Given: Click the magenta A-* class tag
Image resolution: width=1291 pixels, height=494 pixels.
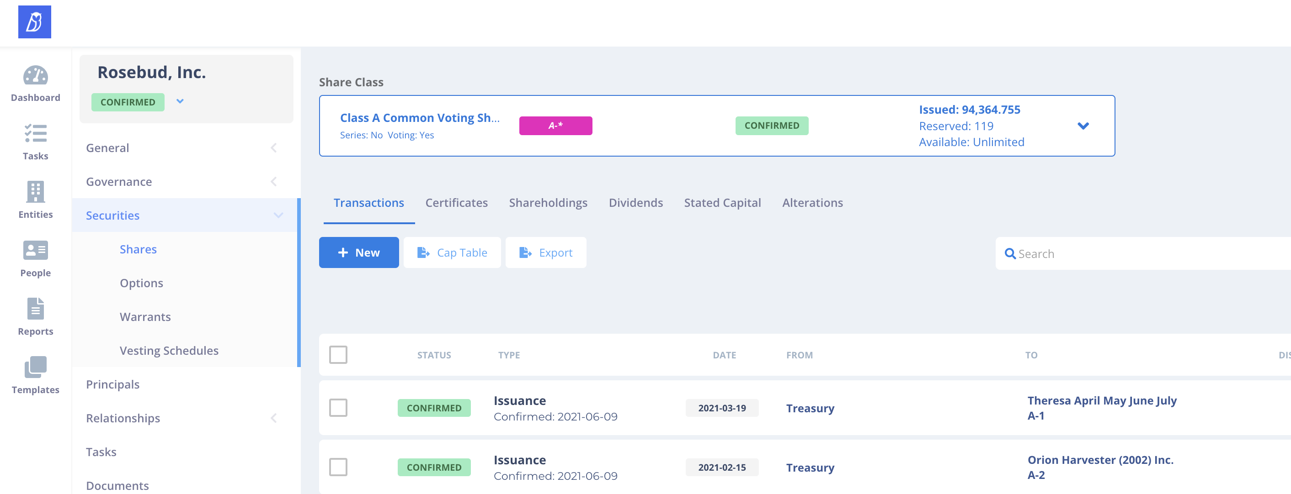Looking at the screenshot, I should [x=555, y=126].
